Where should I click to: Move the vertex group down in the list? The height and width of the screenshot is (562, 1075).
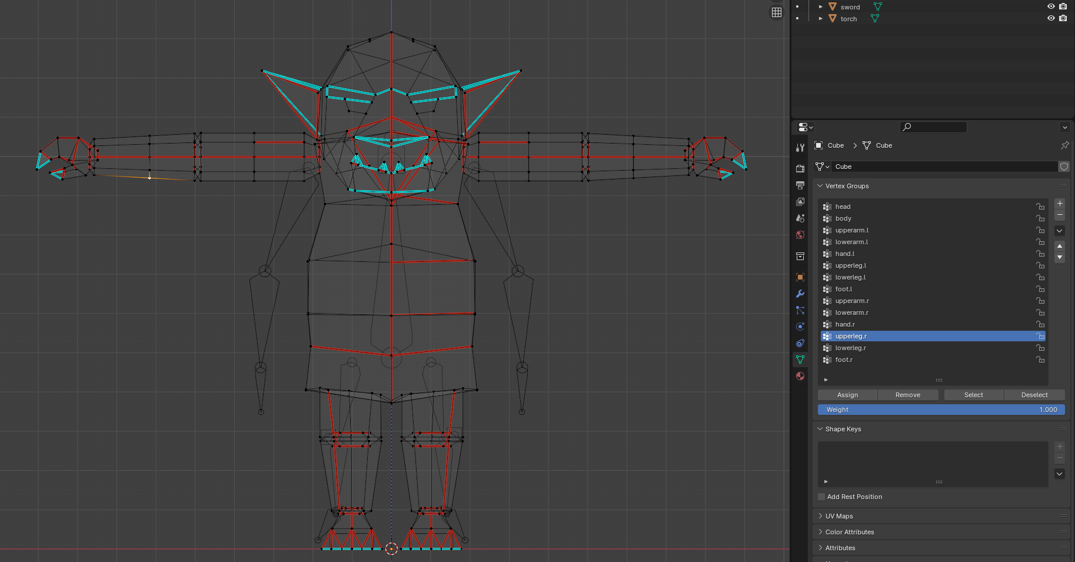[x=1060, y=257]
